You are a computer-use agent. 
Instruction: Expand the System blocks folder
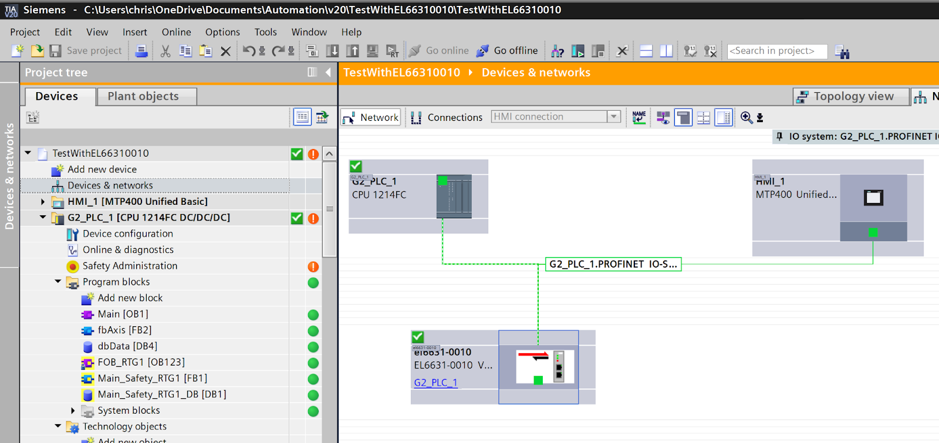pyautogui.click(x=73, y=411)
